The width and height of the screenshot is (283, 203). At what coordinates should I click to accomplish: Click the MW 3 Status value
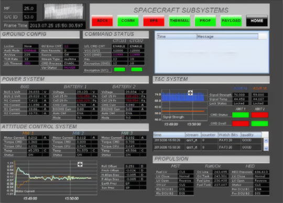pyautogui.click(x=132, y=155)
